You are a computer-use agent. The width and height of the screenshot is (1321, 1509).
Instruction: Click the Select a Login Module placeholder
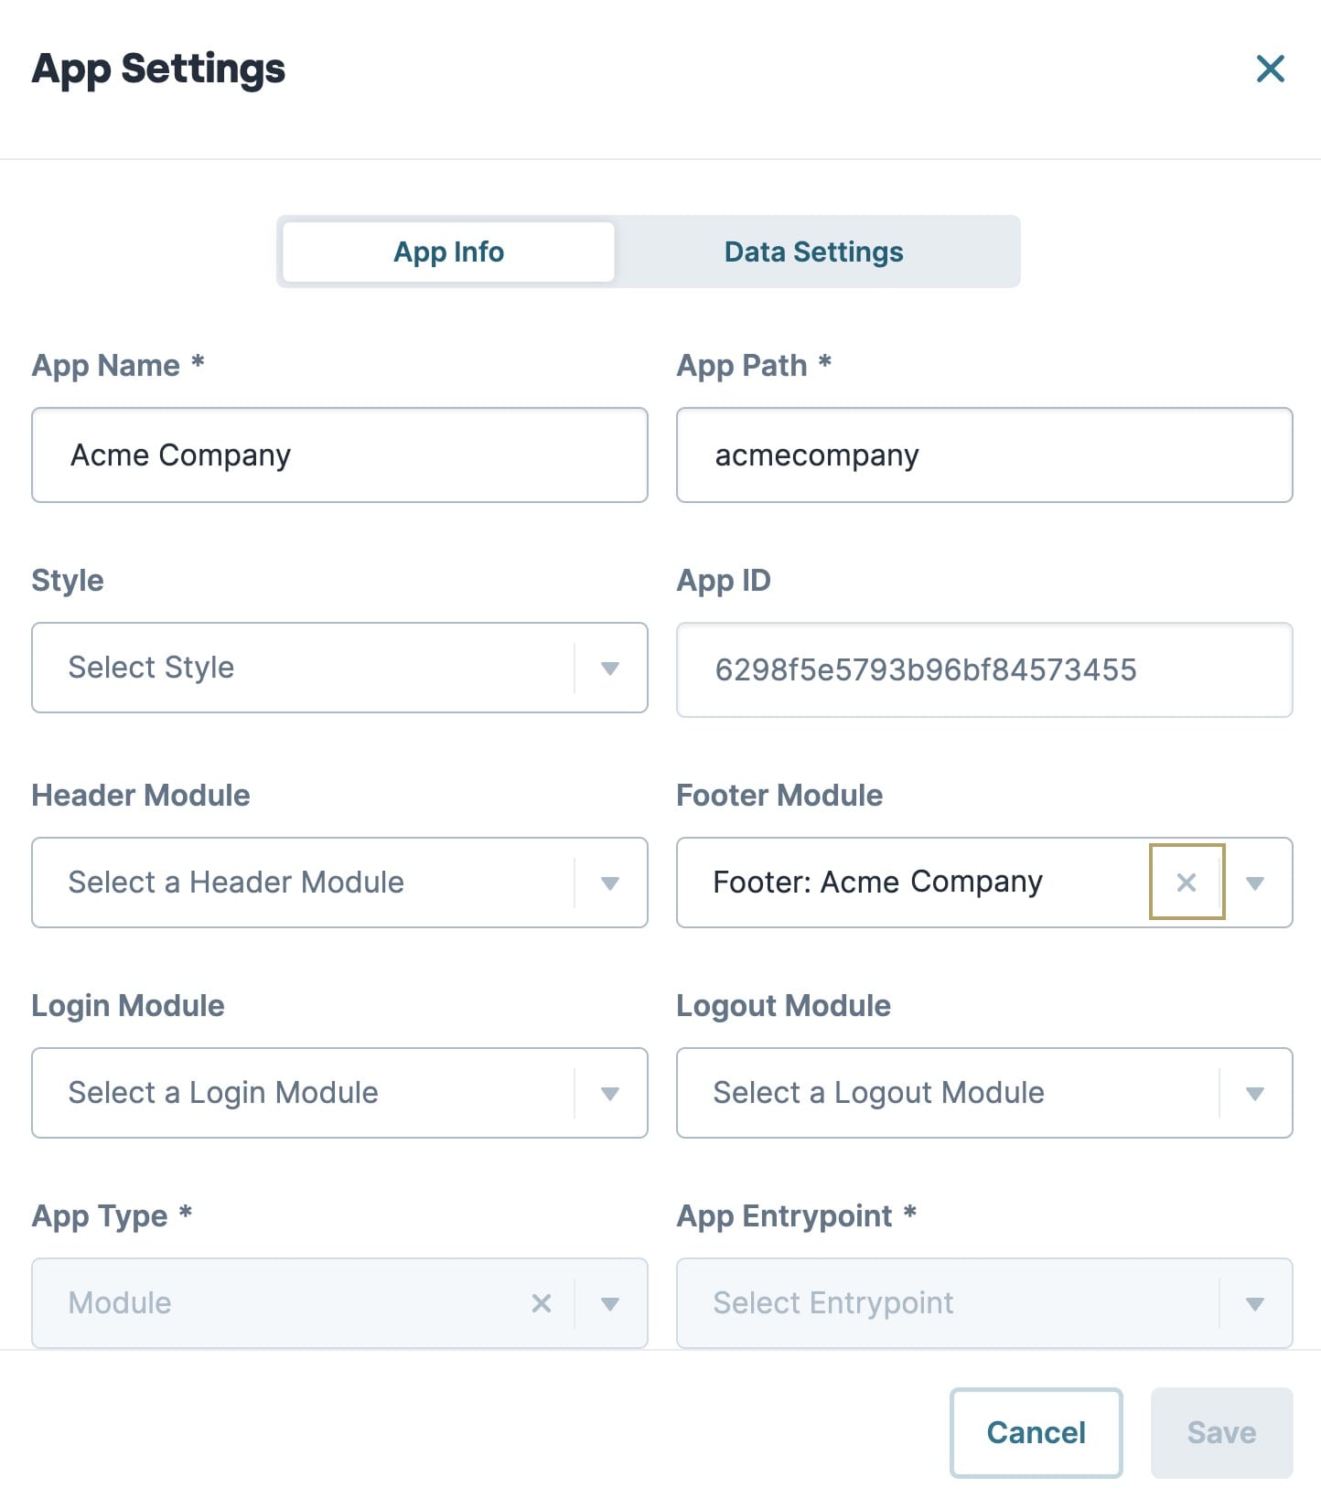click(x=223, y=1093)
